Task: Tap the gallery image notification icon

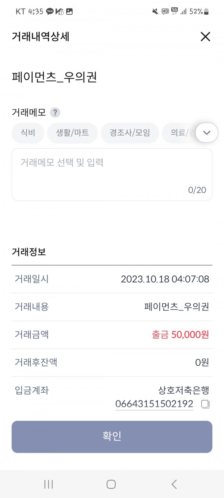Action: click(x=69, y=12)
